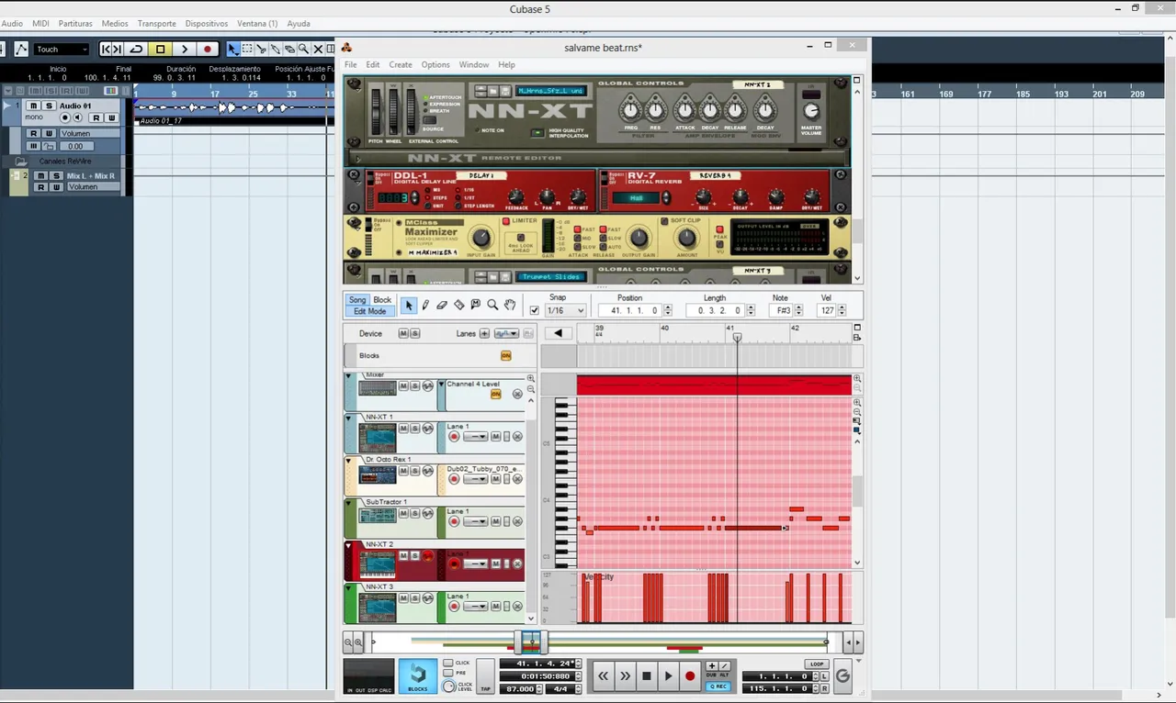Select the Pencil tool in Reason sequencer

point(425,305)
